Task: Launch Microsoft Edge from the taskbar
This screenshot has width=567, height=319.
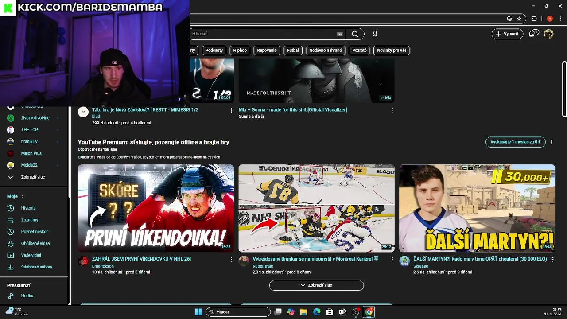Action: (x=317, y=312)
